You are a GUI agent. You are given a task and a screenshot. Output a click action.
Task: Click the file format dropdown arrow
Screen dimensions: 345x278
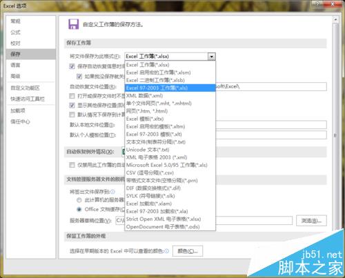[211, 57]
